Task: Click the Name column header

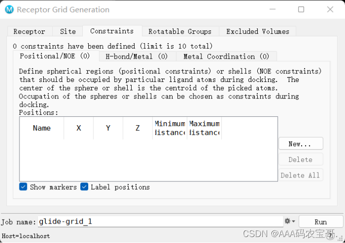Action: coord(42,128)
